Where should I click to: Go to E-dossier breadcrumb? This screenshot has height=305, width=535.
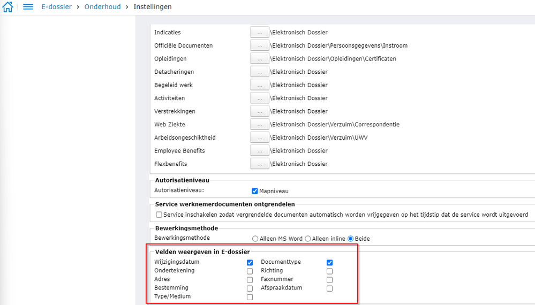pyautogui.click(x=56, y=7)
